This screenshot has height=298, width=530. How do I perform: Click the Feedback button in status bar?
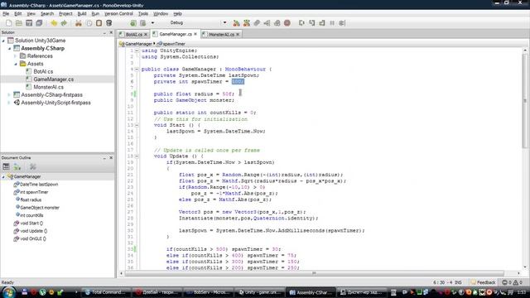483,282
